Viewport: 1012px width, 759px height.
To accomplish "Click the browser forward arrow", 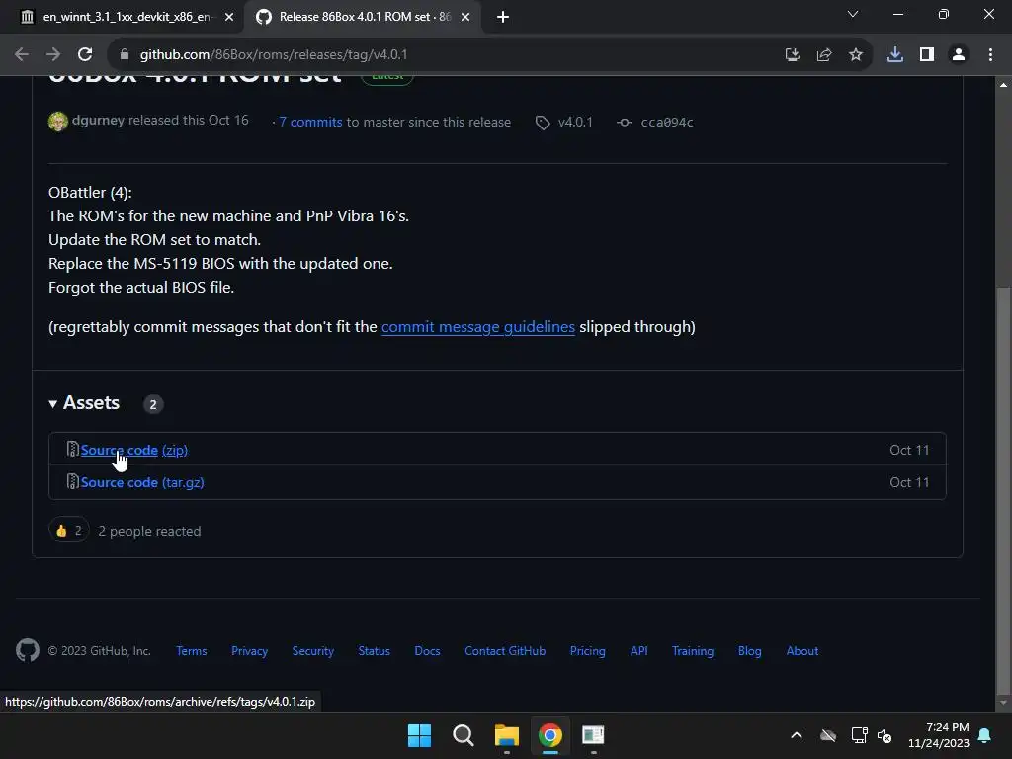I will [53, 55].
